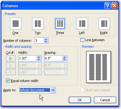The height and width of the screenshot is (109, 121).
Task: Click the Col # 1: label box
Action: coord(11,58)
